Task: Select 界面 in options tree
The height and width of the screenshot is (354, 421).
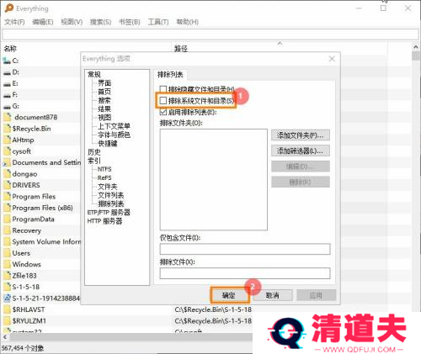Action: pos(104,83)
